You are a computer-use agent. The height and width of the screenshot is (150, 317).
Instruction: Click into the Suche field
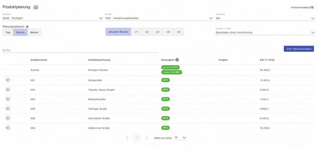coord(80,50)
